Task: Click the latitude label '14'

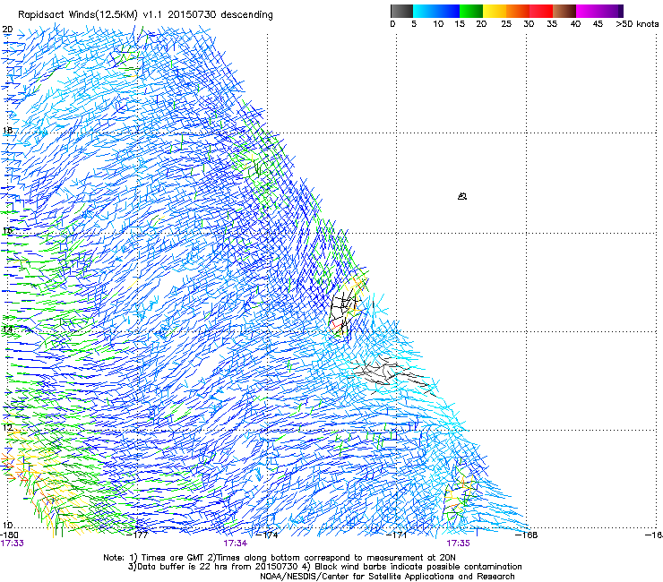Action: click(7, 330)
